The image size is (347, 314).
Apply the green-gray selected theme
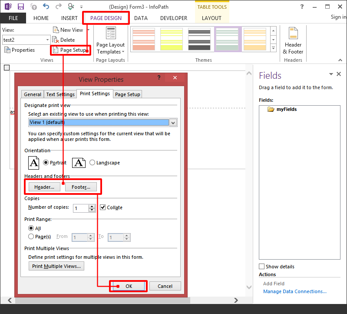coord(227,39)
